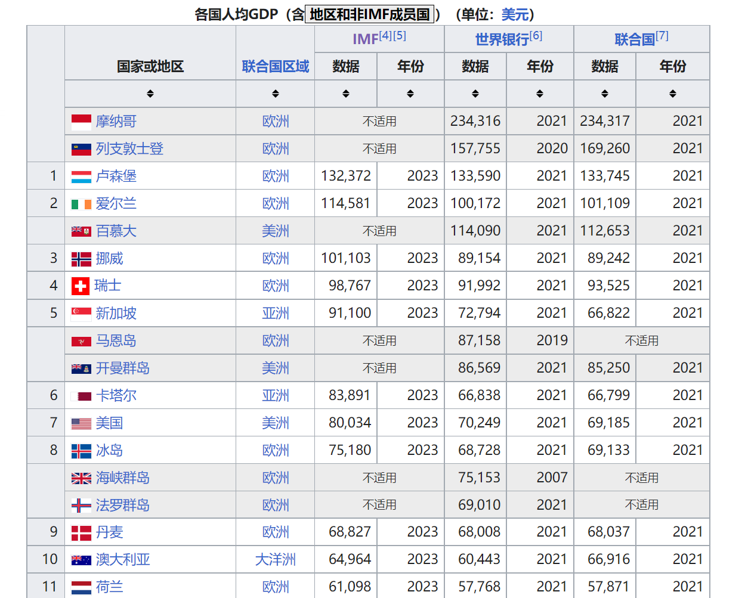748x598 pixels.
Task: Sort table by 国家或地区 column arrow
Action: (x=150, y=94)
